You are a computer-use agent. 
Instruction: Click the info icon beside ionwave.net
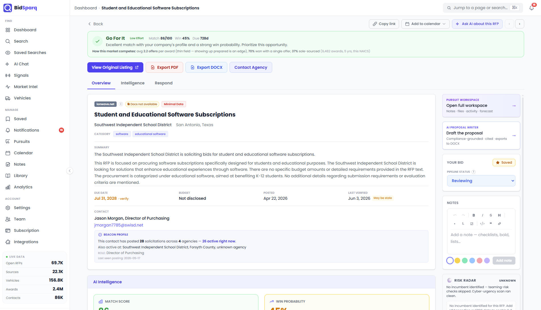[121, 104]
